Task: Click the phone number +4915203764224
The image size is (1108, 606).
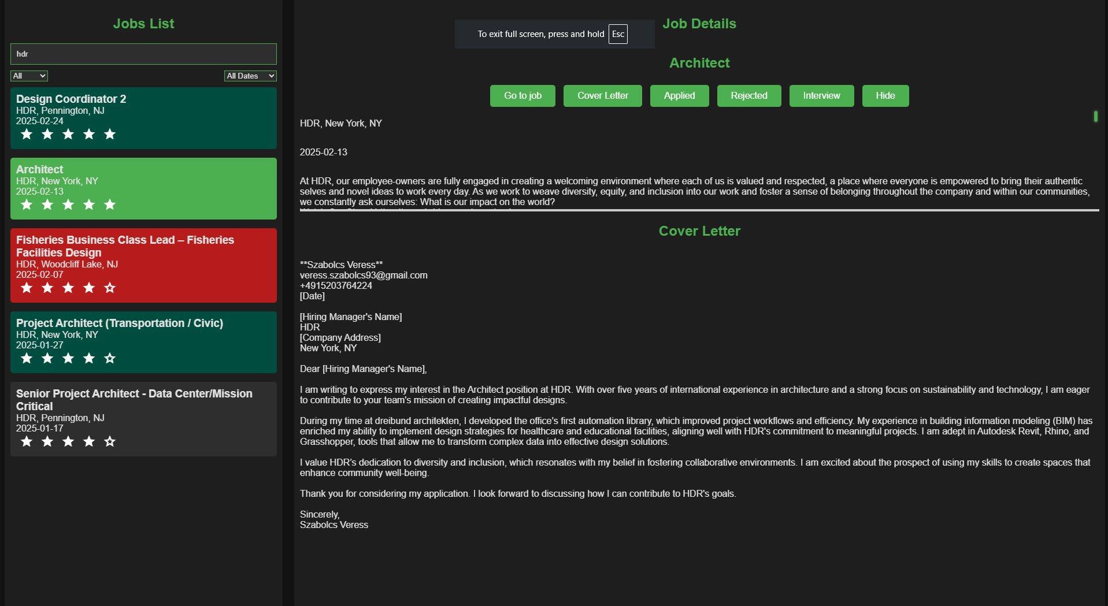Action: coord(336,285)
